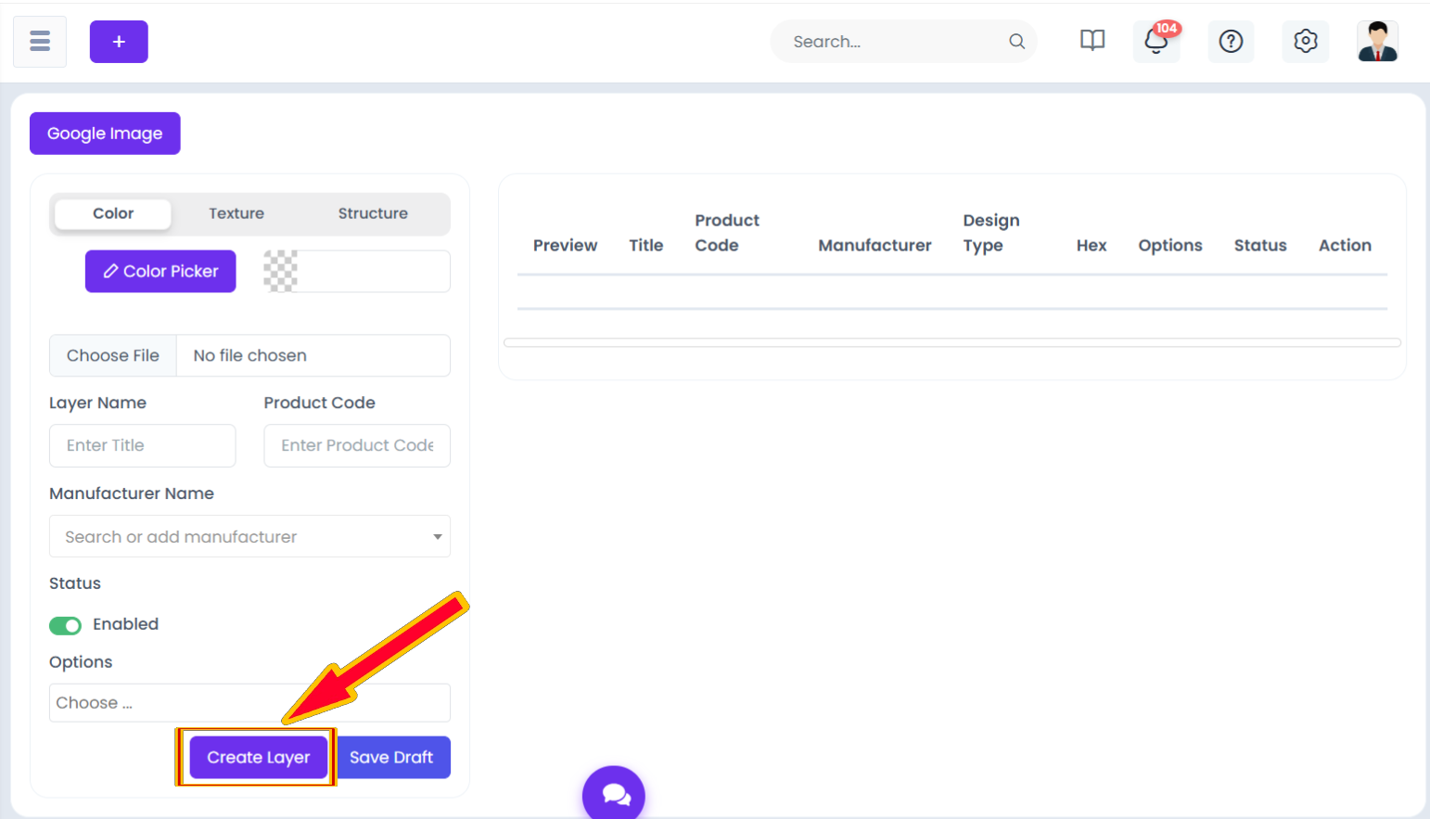The height and width of the screenshot is (819, 1430).
Task: Click the Google Image button
Action: pos(105,134)
